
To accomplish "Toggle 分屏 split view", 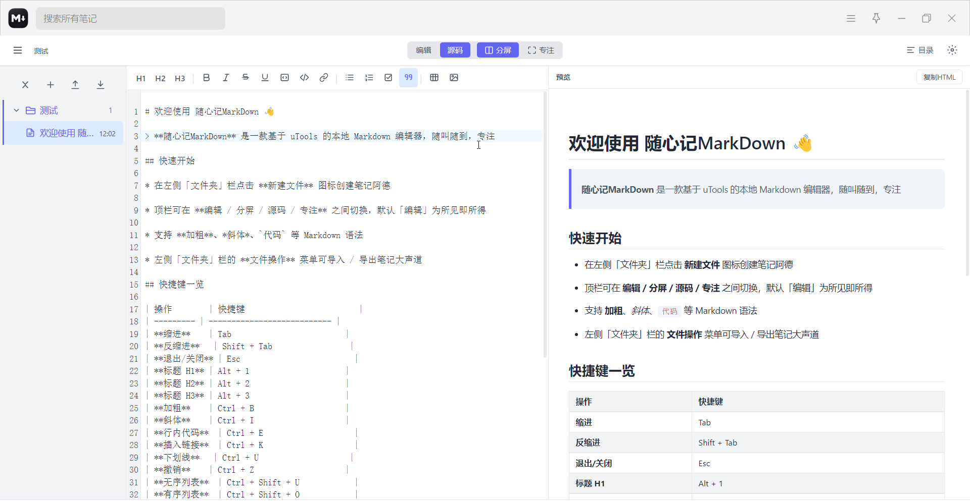I will tap(498, 50).
